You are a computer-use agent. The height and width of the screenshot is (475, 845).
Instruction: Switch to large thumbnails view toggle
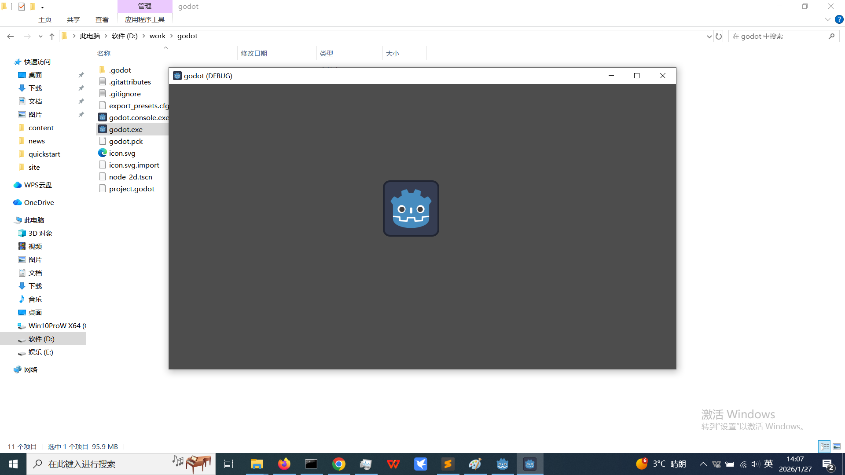837,446
